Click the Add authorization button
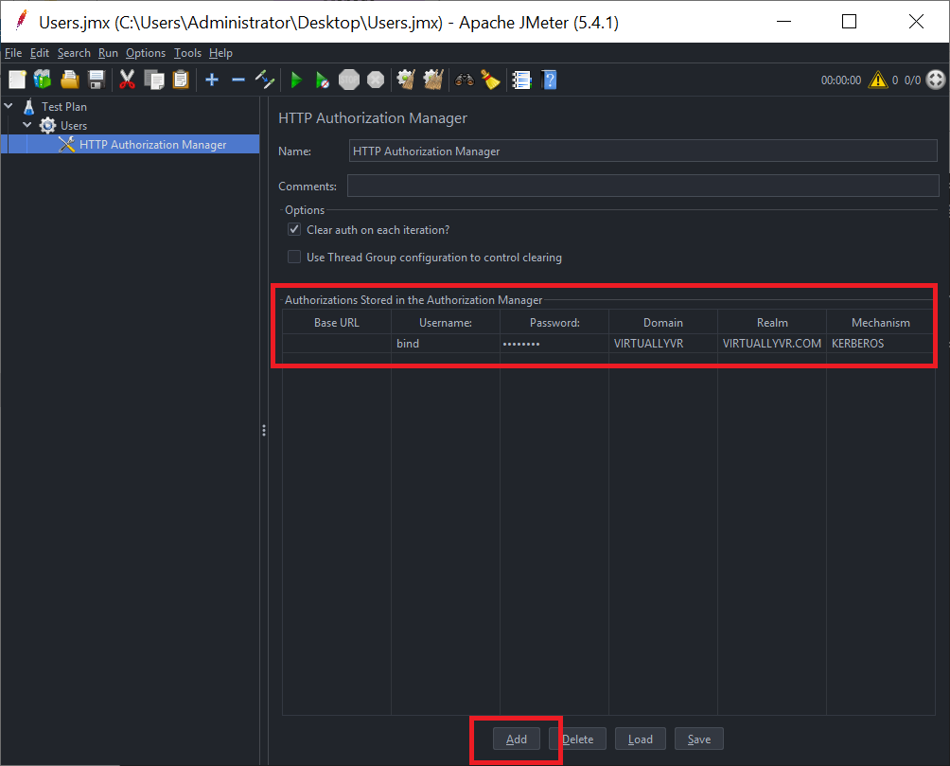This screenshot has height=766, width=950. (517, 739)
